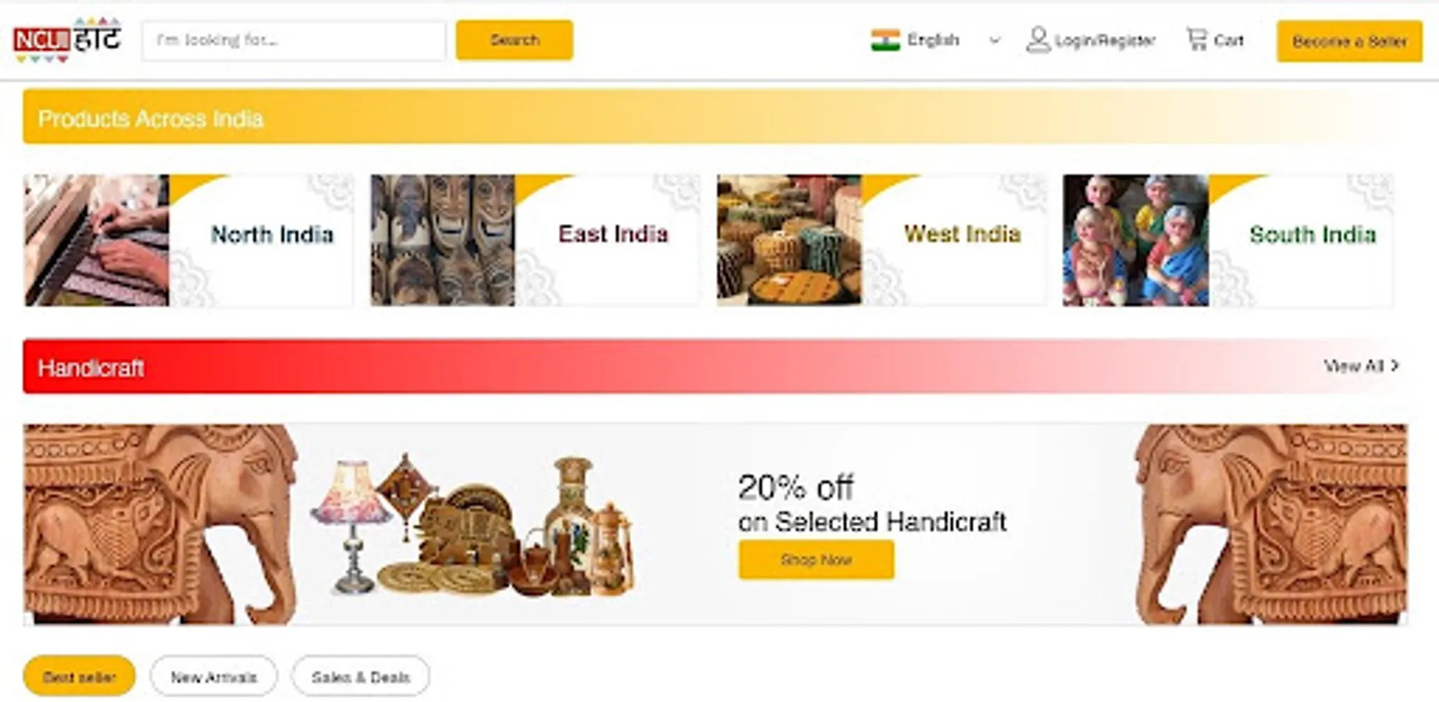Viewport: 1439px width, 702px height.
Task: Click the NCUI Haat logo
Action: tap(67, 39)
